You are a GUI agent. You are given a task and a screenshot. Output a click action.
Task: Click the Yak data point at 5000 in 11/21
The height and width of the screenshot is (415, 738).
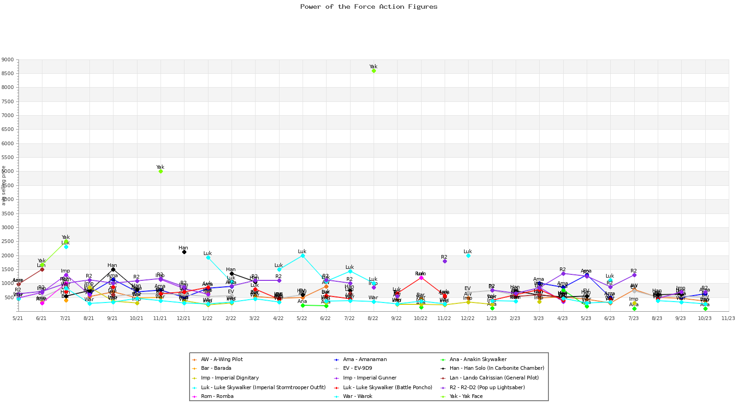pos(161,171)
